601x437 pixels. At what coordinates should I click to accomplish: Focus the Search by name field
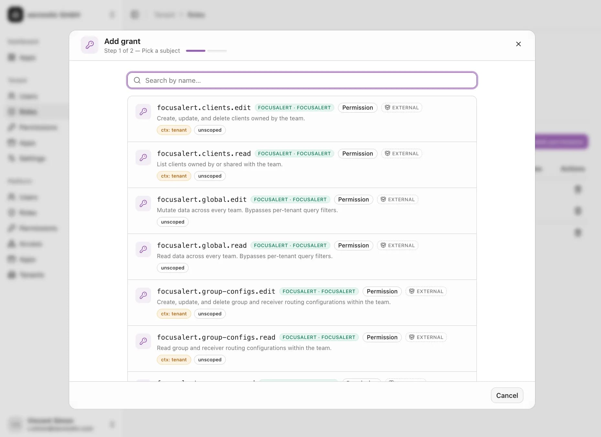coord(302,80)
